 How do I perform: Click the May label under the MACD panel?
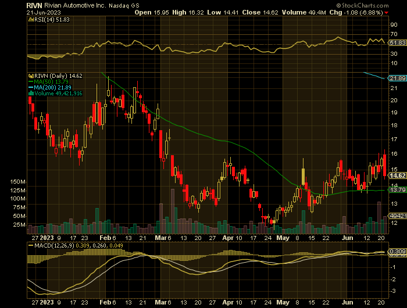pyautogui.click(x=283, y=302)
